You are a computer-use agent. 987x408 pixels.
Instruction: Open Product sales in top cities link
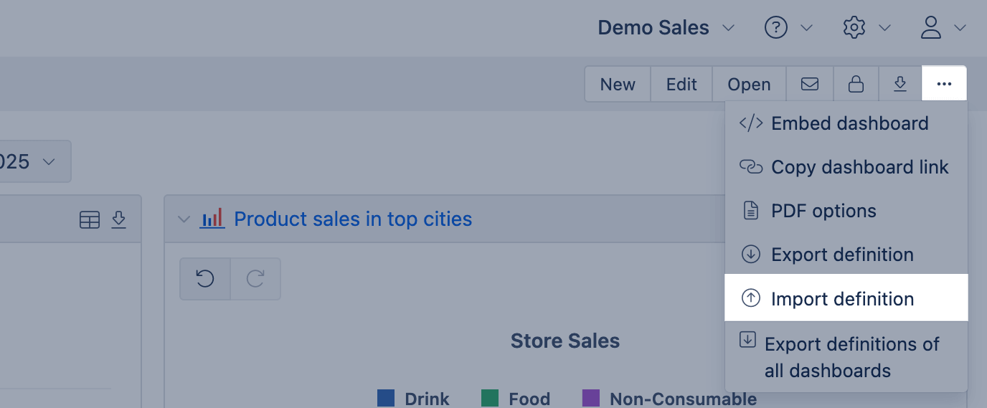pos(353,219)
